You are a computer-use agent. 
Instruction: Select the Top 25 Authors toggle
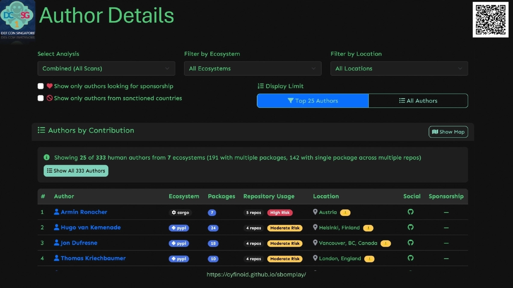pos(313,101)
